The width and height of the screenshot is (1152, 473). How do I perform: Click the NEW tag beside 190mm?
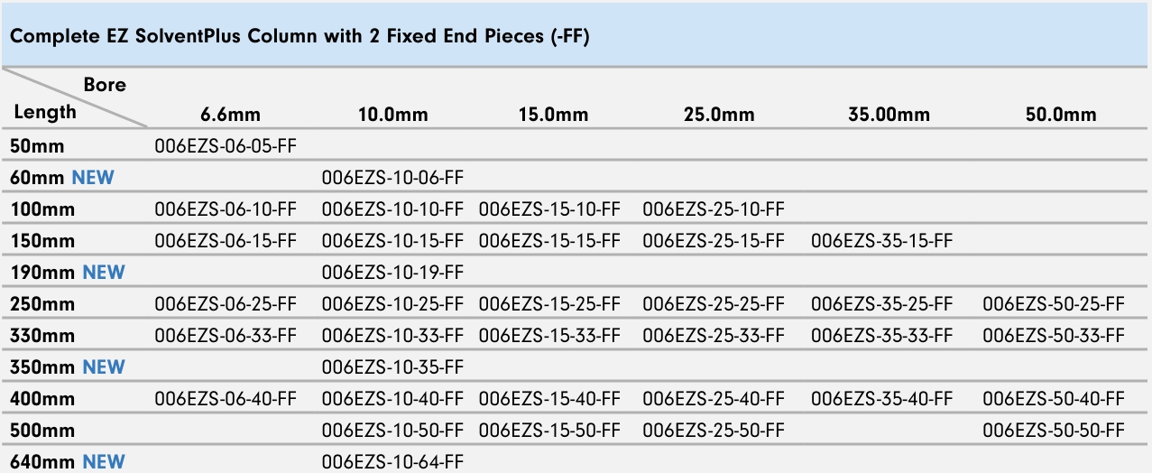pos(104,273)
